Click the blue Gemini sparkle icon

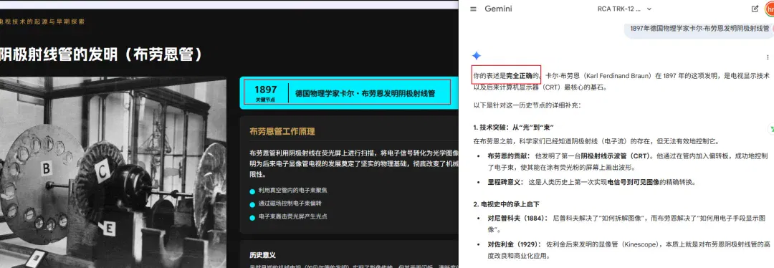pyautogui.click(x=477, y=56)
